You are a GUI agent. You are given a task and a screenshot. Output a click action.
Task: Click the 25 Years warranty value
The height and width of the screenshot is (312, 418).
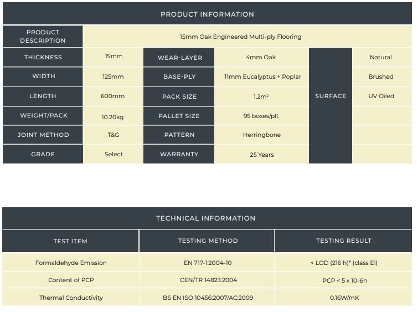pyautogui.click(x=261, y=155)
